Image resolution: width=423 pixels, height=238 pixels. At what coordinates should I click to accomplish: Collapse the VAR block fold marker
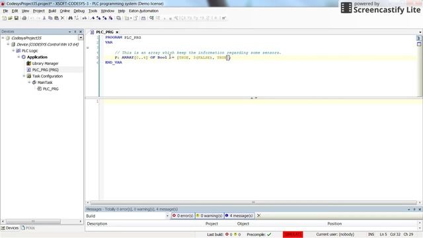[x=88, y=48]
